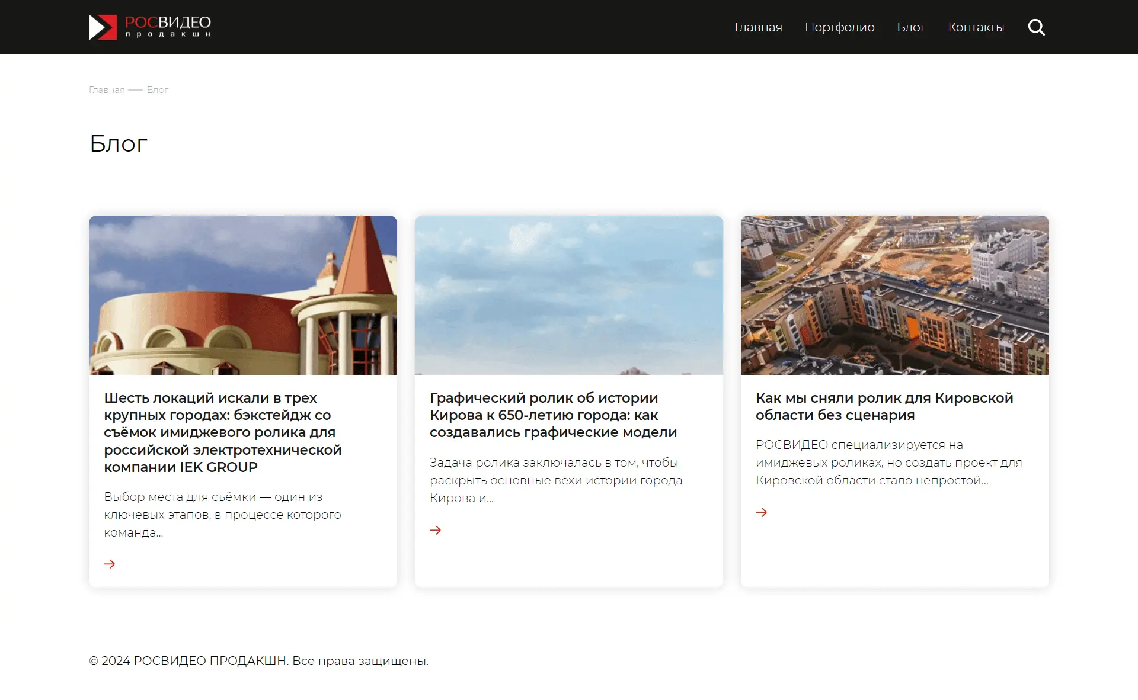The width and height of the screenshot is (1138, 700).
Task: Open Контакты menu item
Action: (976, 27)
